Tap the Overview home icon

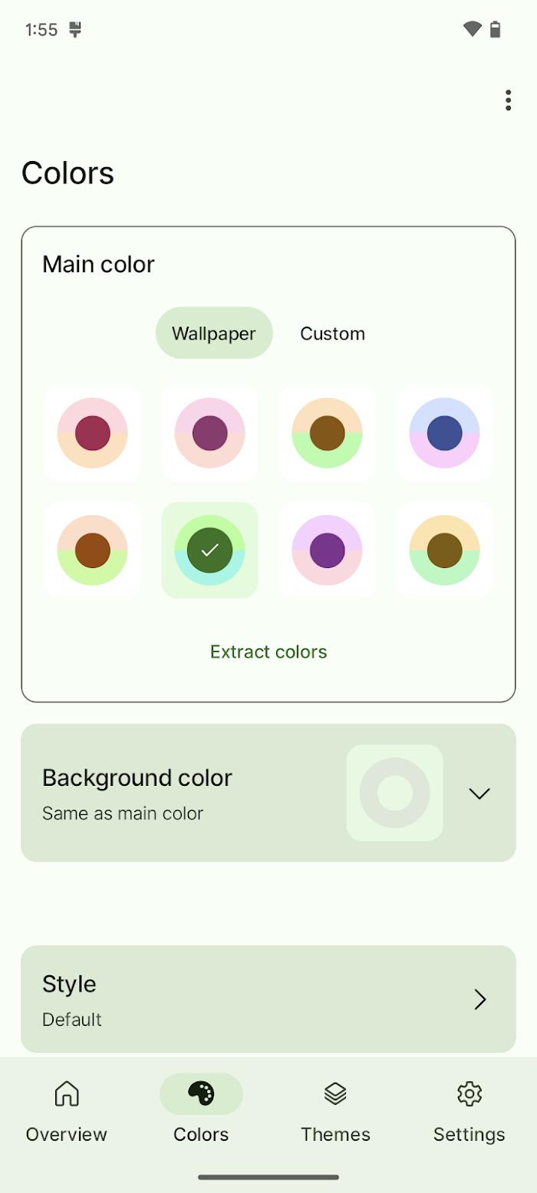[67, 1093]
